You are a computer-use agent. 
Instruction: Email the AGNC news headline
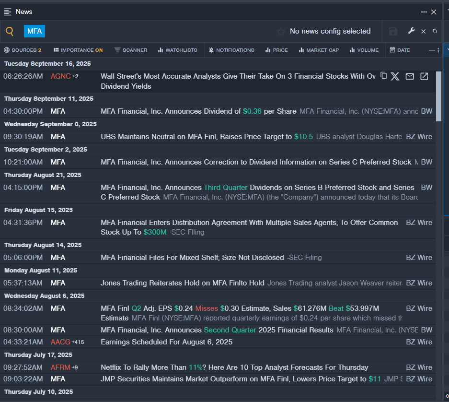pos(410,76)
